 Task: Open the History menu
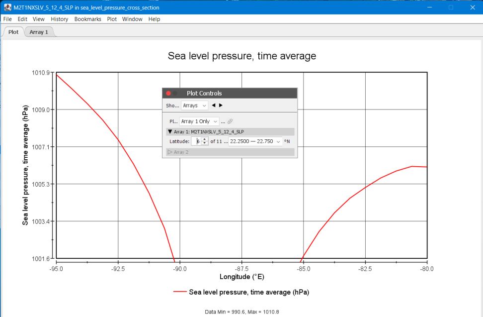(x=60, y=19)
